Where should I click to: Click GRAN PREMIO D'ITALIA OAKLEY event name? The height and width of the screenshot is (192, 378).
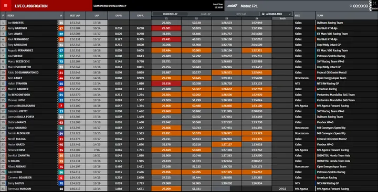tap(110, 6)
